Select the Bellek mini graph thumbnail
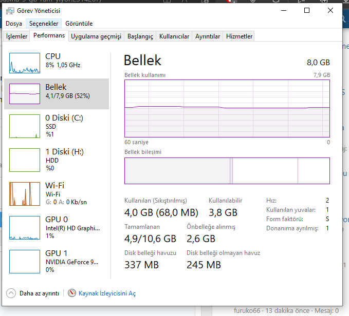This screenshot has width=349, height=316. click(25, 94)
